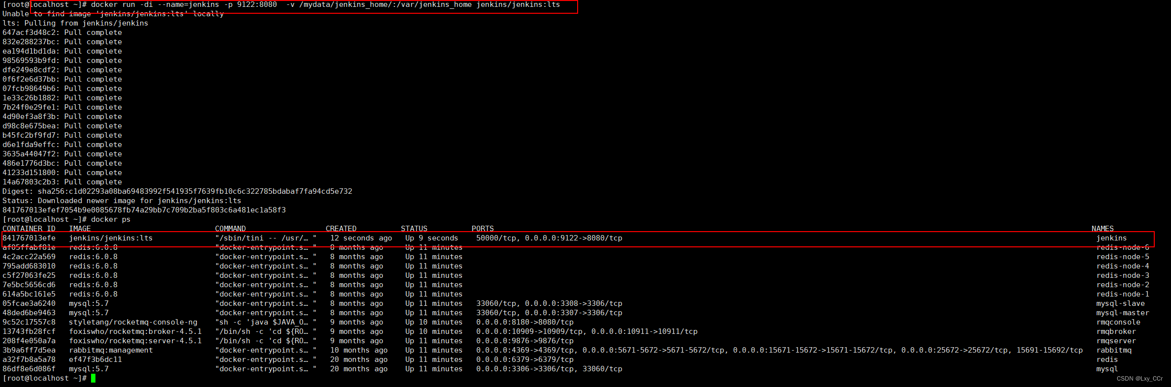Screen dimensions: 1171x387
Task: Click the name rmqserver
Action: point(1116,341)
